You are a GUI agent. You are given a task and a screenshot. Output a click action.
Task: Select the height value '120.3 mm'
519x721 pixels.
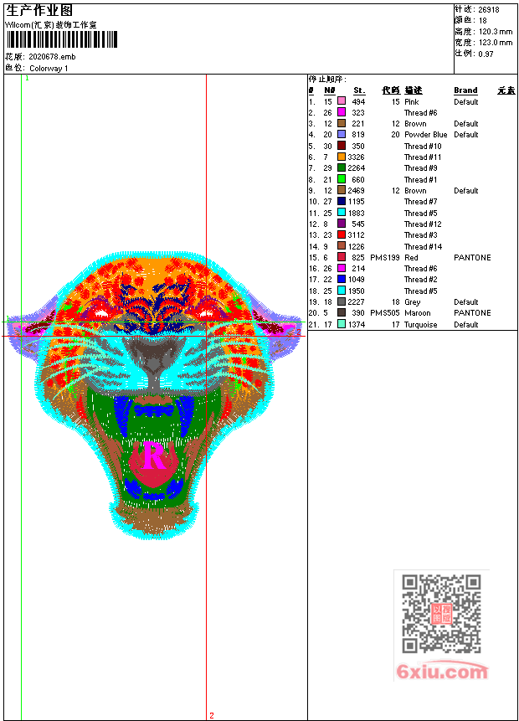496,32
